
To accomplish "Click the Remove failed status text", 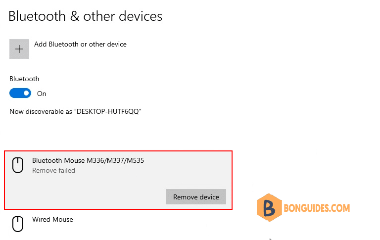I will 53,170.
